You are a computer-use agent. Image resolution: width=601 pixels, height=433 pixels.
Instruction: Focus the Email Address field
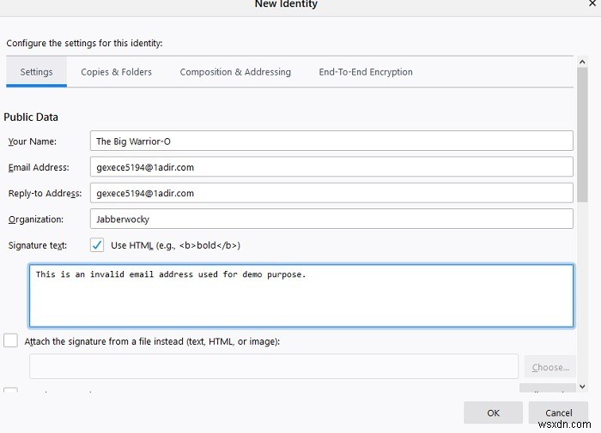click(331, 167)
